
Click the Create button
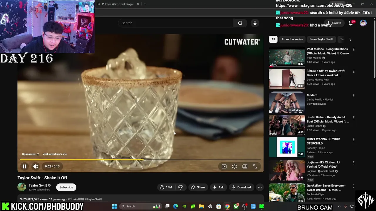coord(334,23)
